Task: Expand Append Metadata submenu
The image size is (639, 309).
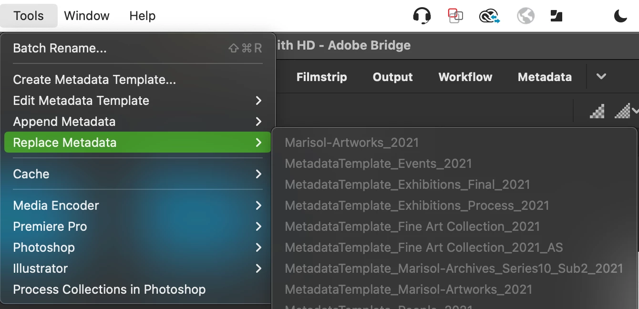Action: 137,122
